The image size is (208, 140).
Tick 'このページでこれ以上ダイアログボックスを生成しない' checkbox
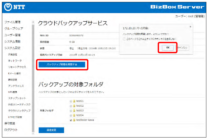(x=124, y=39)
